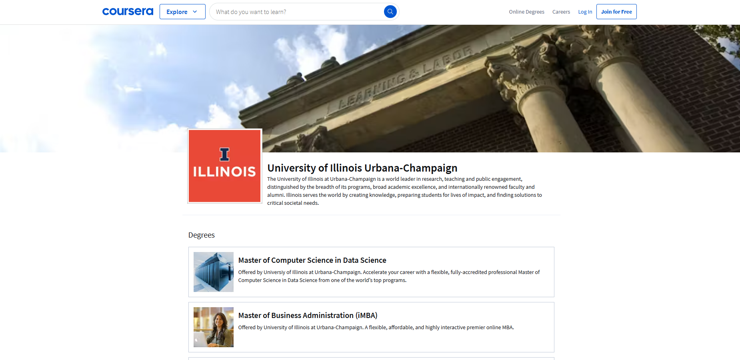Go to the Careers page

tap(561, 12)
